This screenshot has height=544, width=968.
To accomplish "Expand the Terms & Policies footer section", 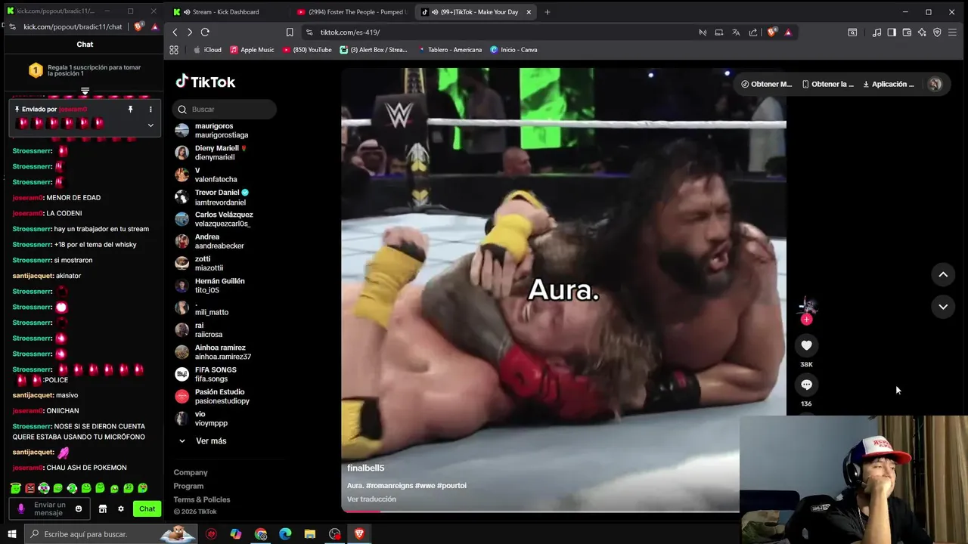I will pyautogui.click(x=202, y=499).
